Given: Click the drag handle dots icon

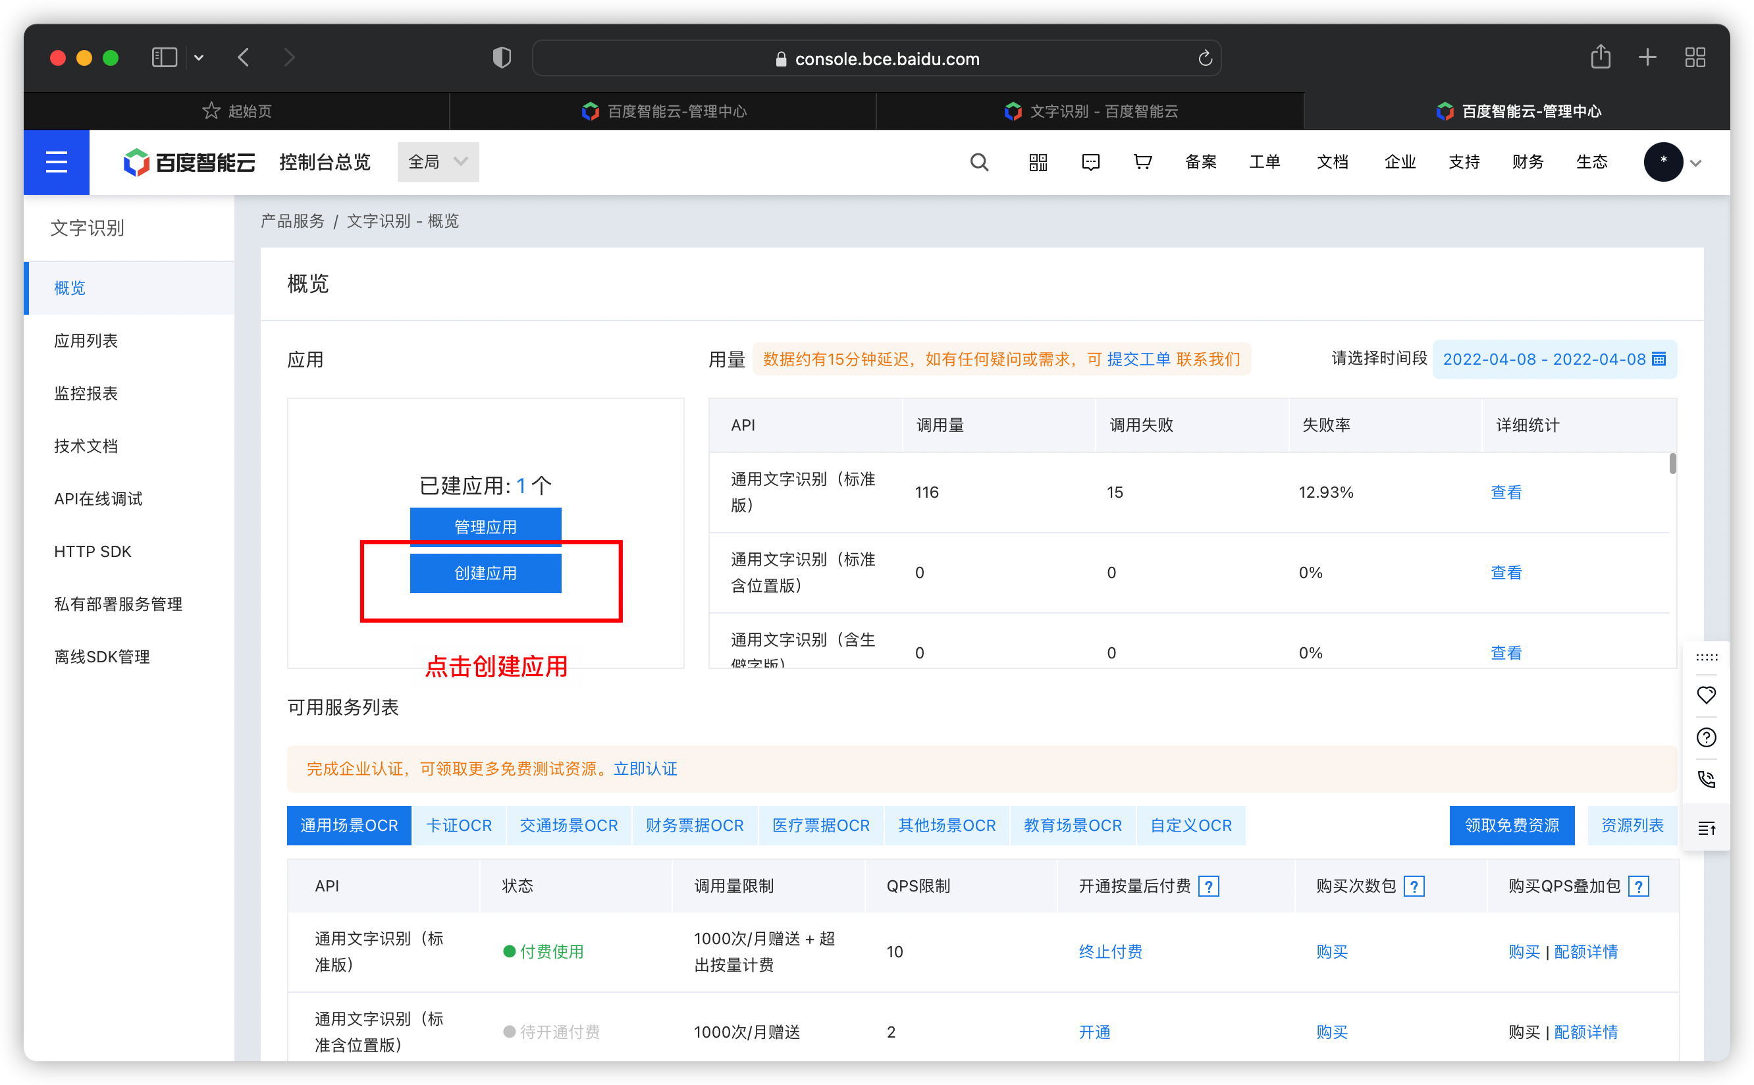Looking at the screenshot, I should coord(1706,656).
